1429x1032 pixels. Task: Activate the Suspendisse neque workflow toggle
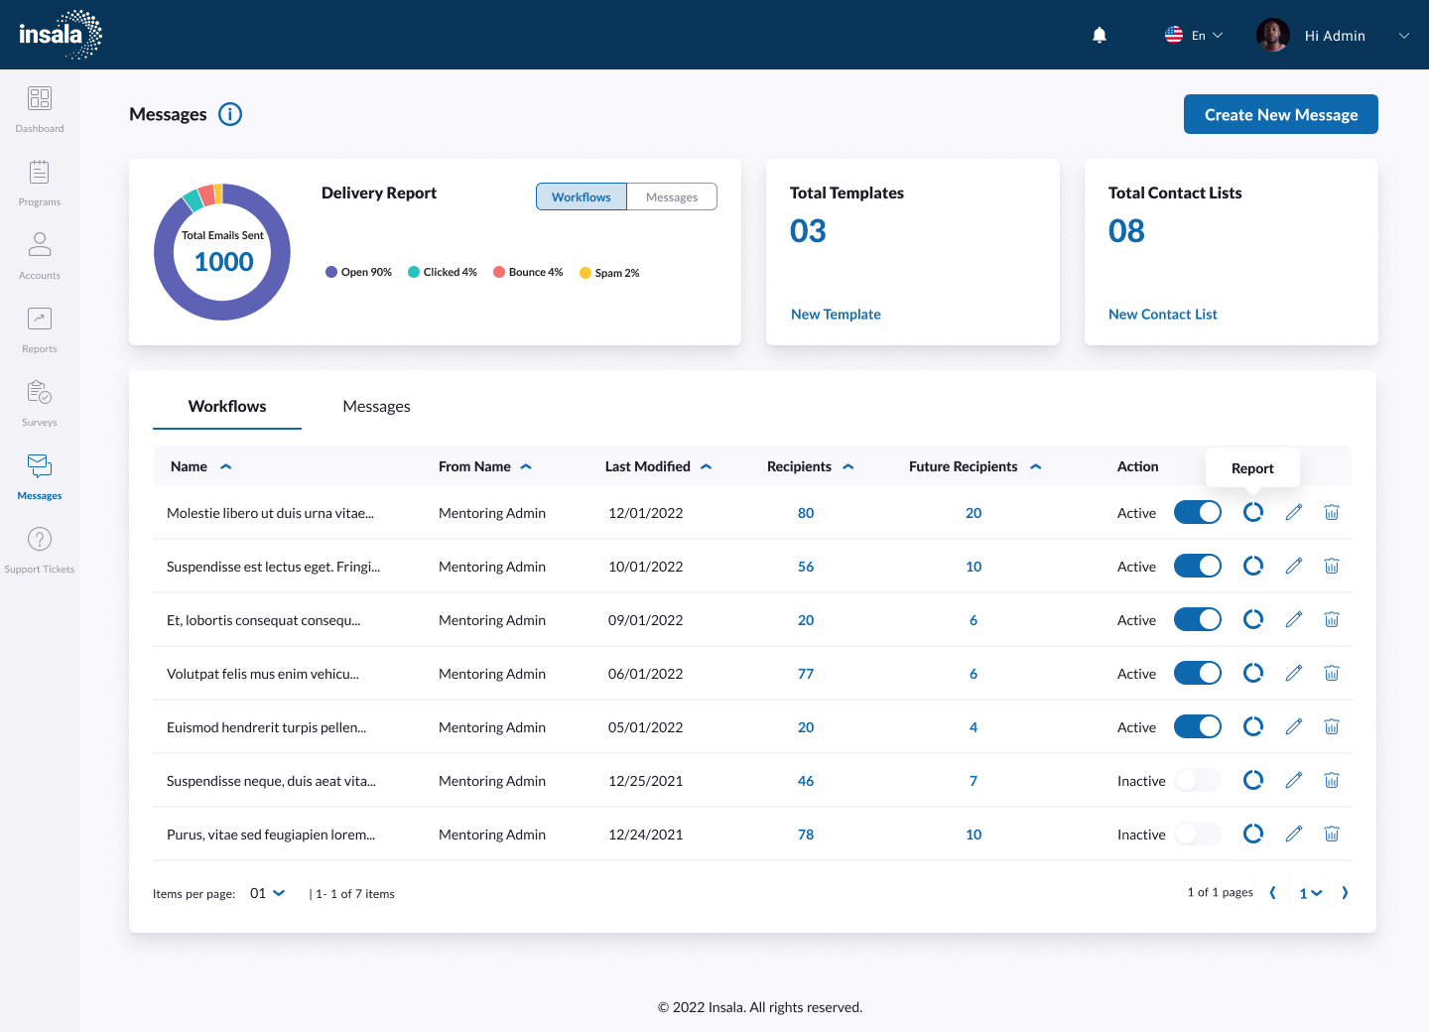(1198, 780)
